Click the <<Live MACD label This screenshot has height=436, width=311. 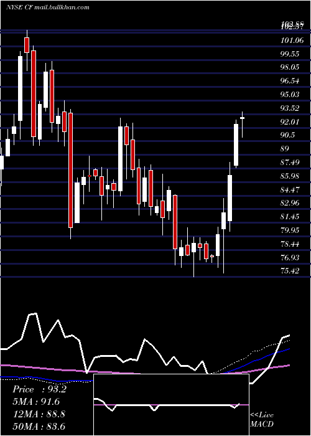click(x=262, y=419)
